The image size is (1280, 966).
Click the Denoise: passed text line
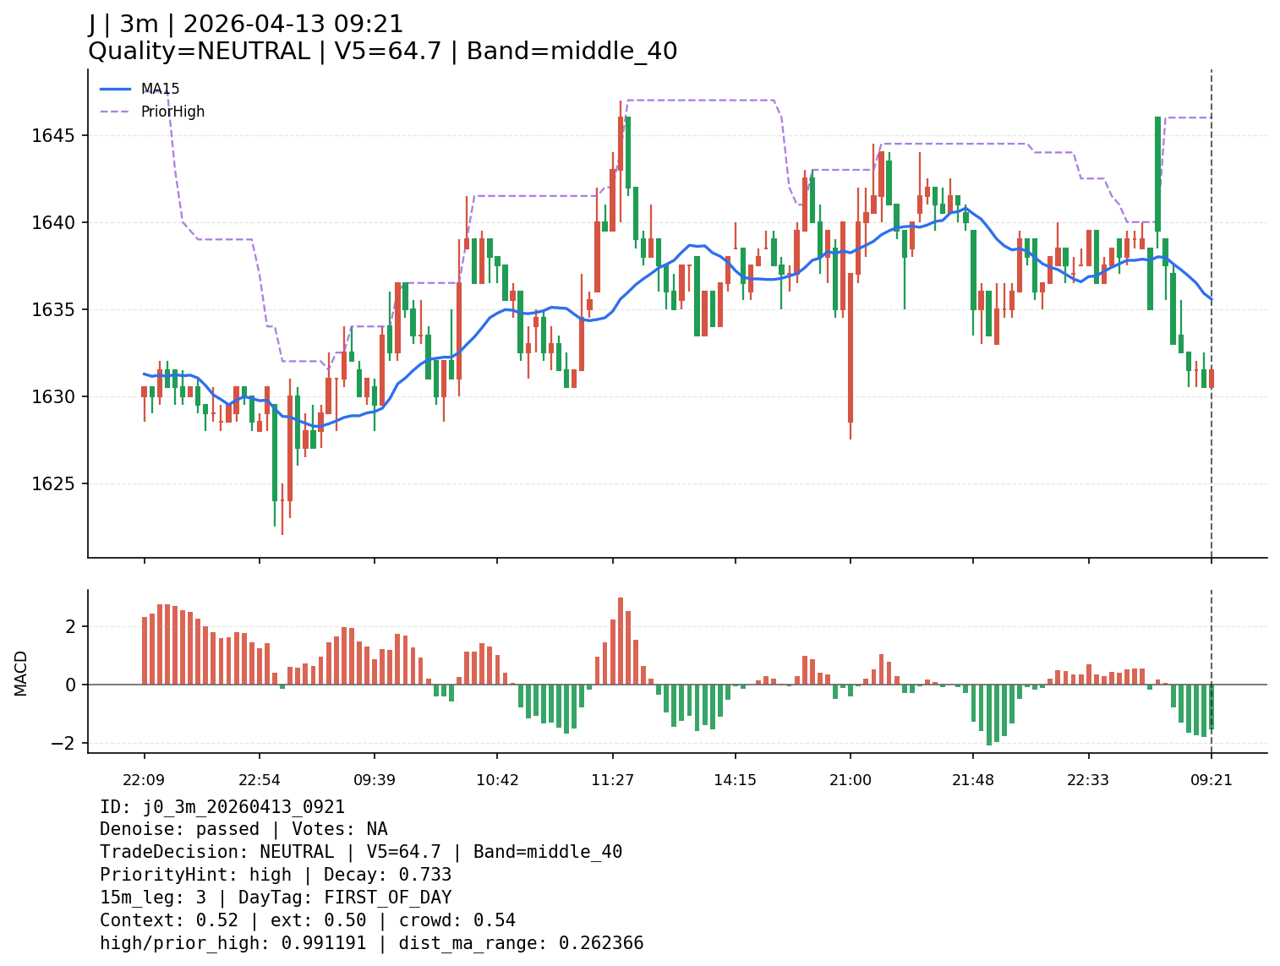243,830
